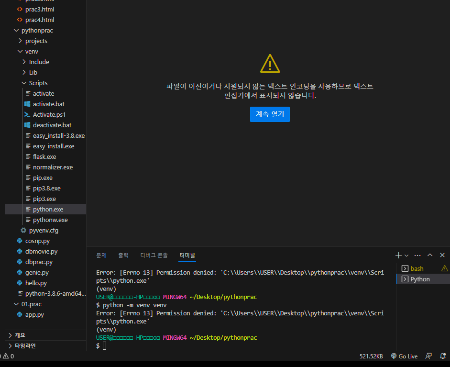Click the Python icon of dbmovie.py
Screen dimensions: 450x367
20,251
